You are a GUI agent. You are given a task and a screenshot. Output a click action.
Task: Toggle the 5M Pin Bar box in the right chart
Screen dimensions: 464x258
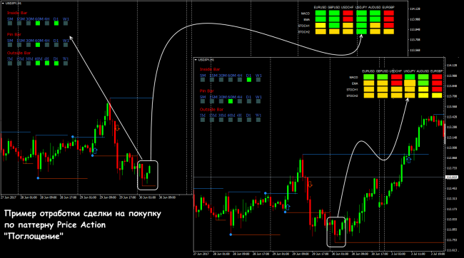[x=203, y=101]
